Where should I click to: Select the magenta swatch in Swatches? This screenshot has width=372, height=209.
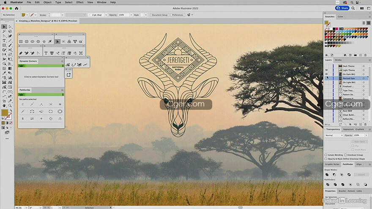[336, 29]
